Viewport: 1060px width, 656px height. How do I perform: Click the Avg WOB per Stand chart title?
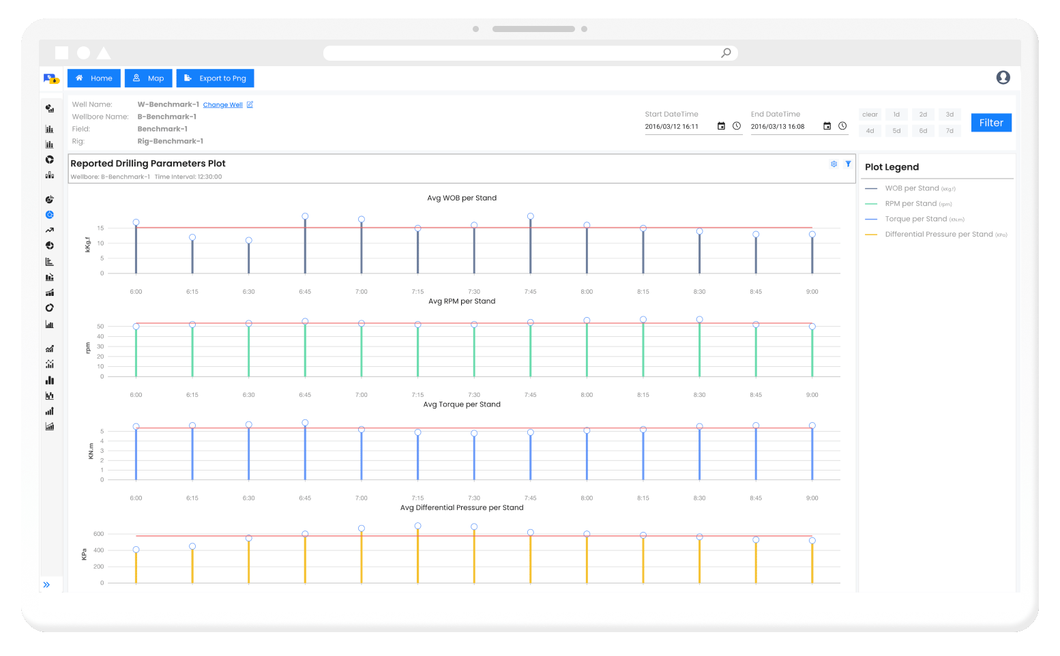click(462, 198)
